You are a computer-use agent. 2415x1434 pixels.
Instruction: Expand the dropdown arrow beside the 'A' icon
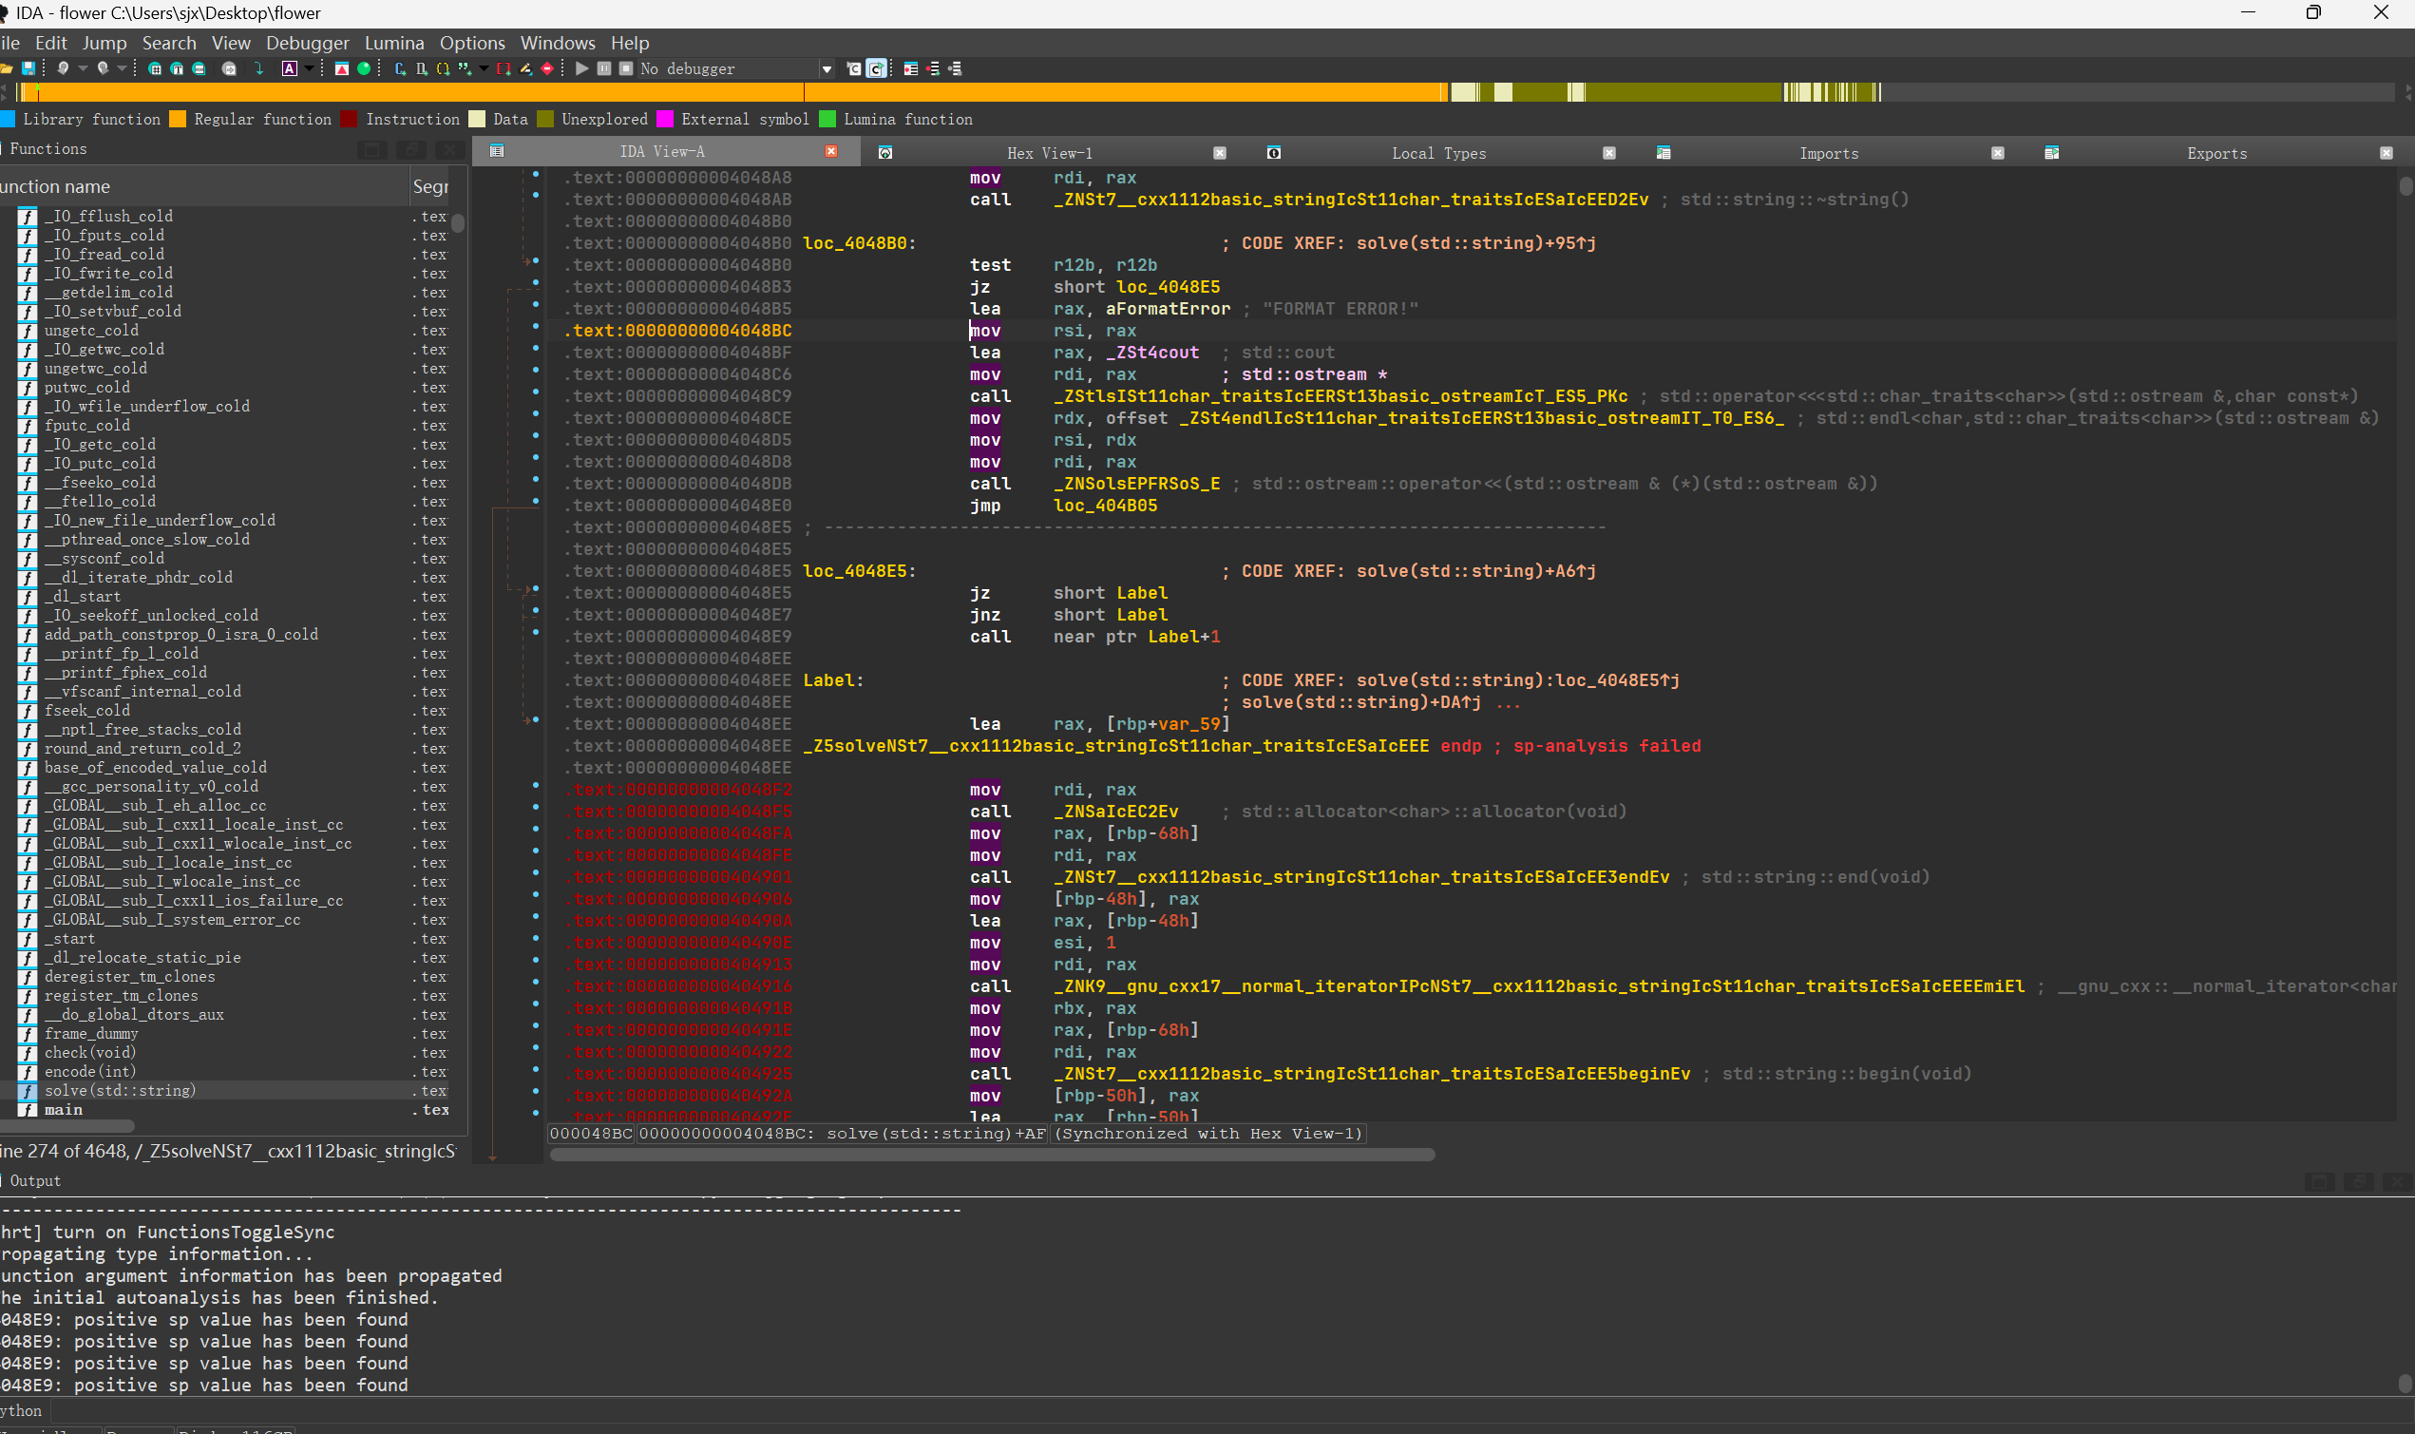tap(309, 68)
